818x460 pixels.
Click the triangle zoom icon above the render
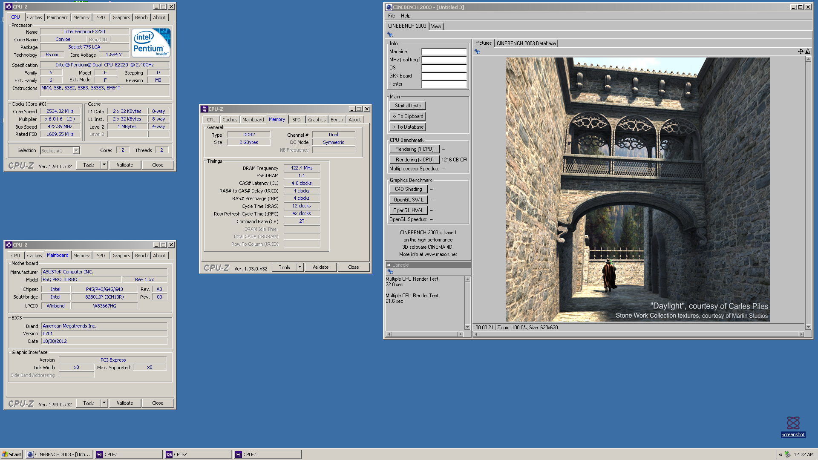click(x=808, y=52)
